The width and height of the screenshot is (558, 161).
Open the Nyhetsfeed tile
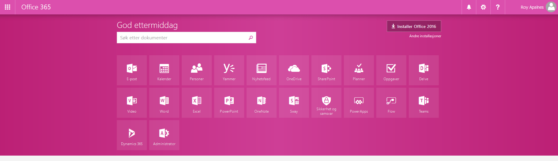coord(262,70)
